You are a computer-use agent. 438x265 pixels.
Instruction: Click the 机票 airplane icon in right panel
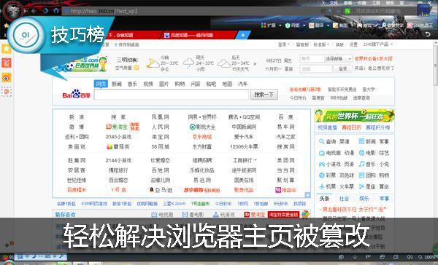click(321, 186)
